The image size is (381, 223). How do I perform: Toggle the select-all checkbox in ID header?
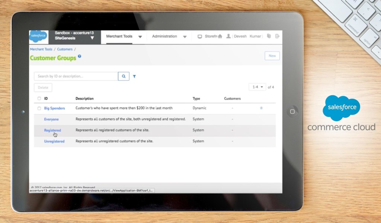(39, 98)
